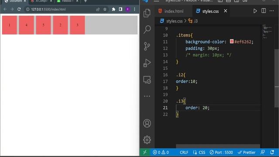Share this page from the address bar

point(98,9)
